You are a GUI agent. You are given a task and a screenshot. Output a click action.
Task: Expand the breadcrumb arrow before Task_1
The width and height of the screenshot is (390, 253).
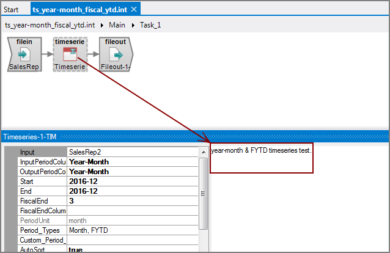(133, 26)
